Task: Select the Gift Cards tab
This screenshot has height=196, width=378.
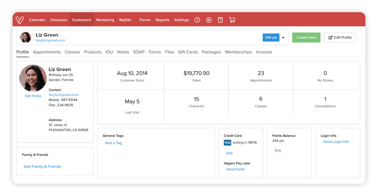Action: [x=188, y=52]
